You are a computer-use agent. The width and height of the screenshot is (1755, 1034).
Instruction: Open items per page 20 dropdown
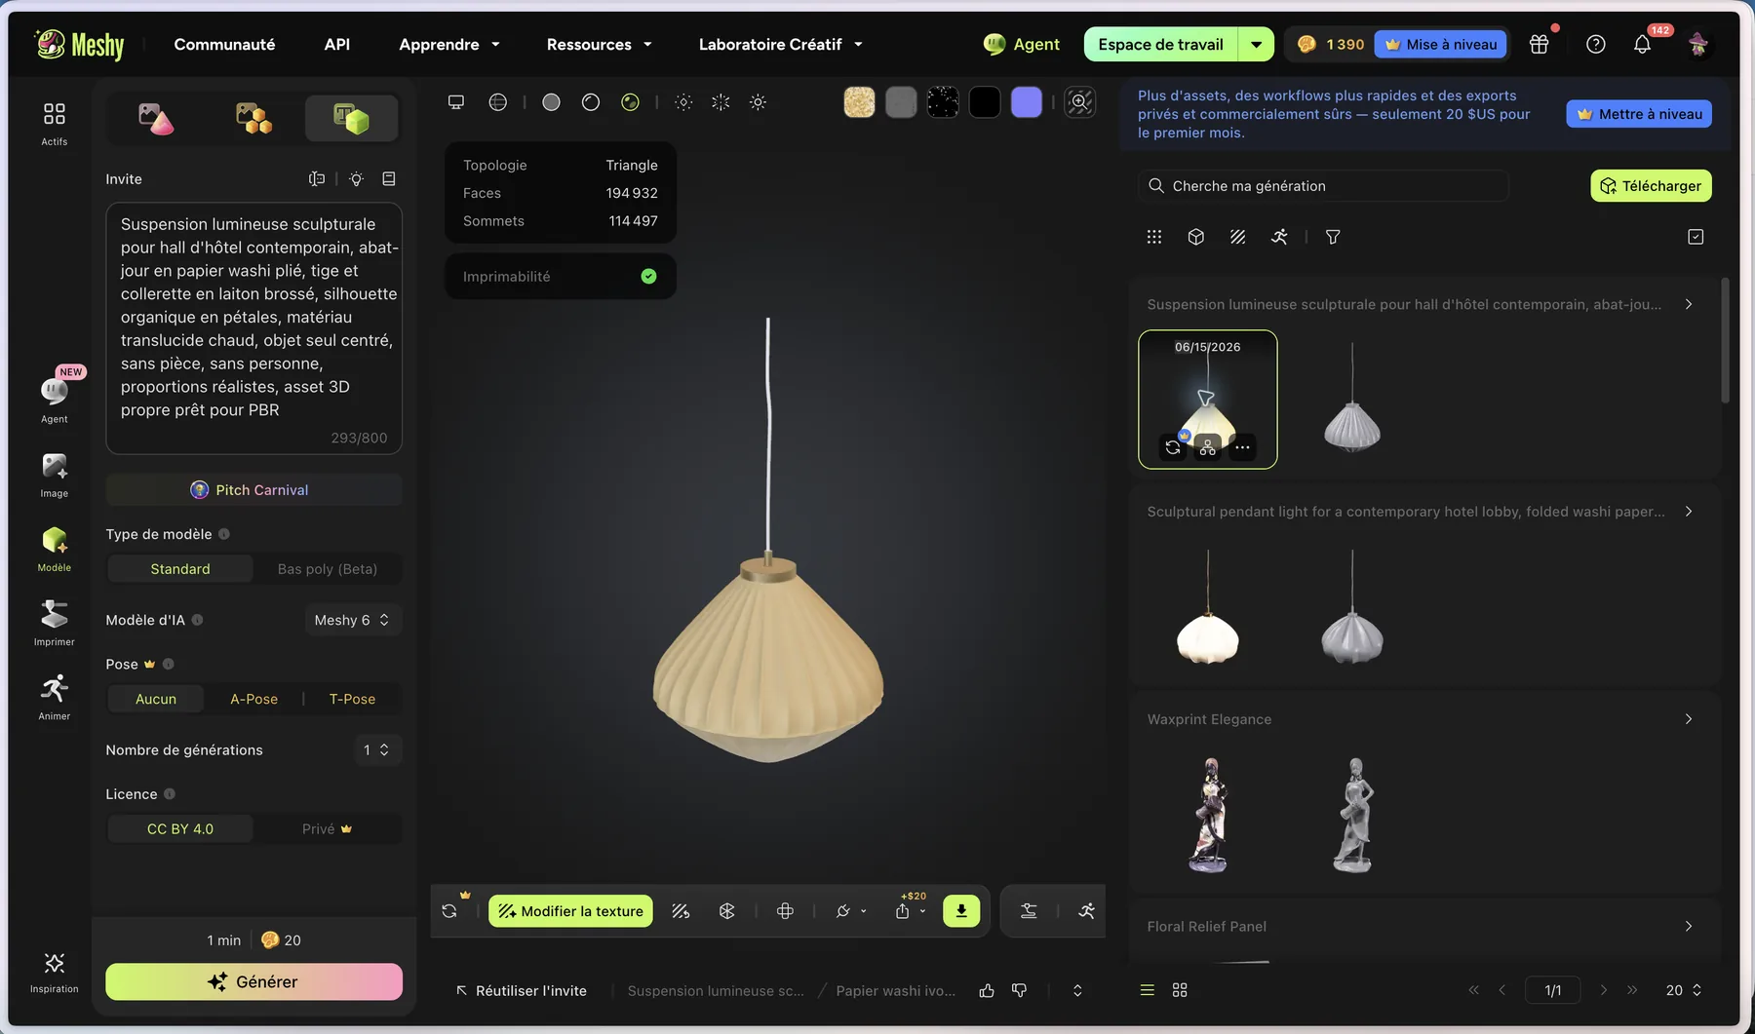click(1684, 990)
